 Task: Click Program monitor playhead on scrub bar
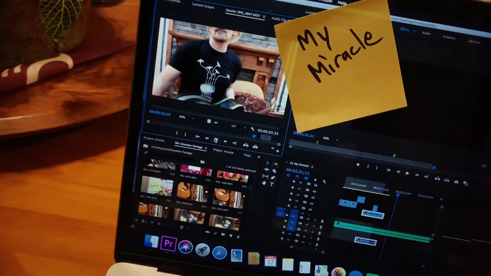tap(434, 168)
